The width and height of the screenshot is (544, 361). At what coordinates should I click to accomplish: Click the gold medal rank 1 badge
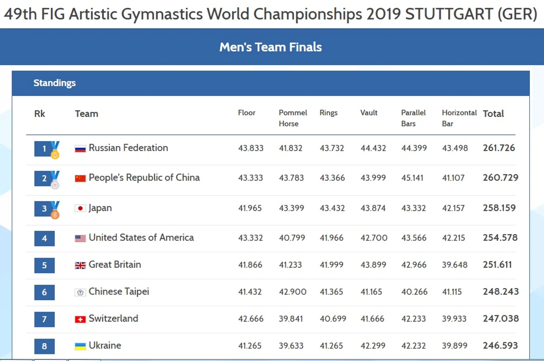click(47, 149)
